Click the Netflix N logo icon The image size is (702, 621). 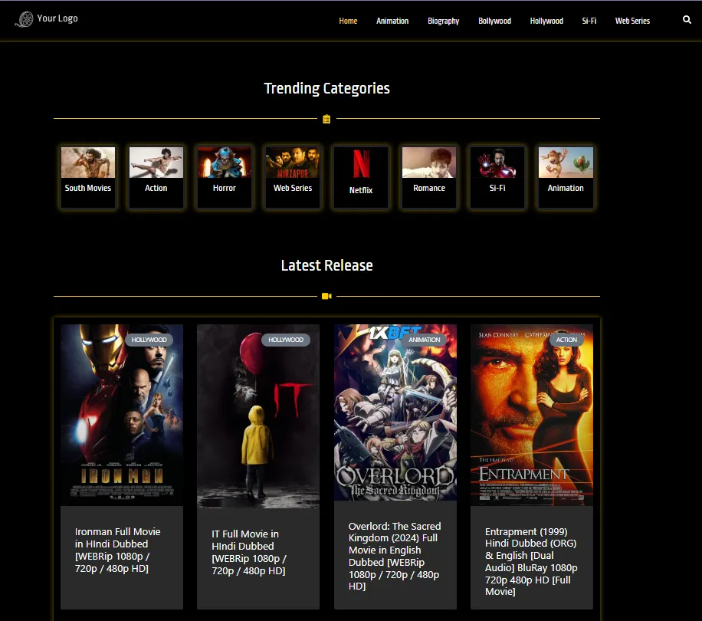pyautogui.click(x=361, y=164)
